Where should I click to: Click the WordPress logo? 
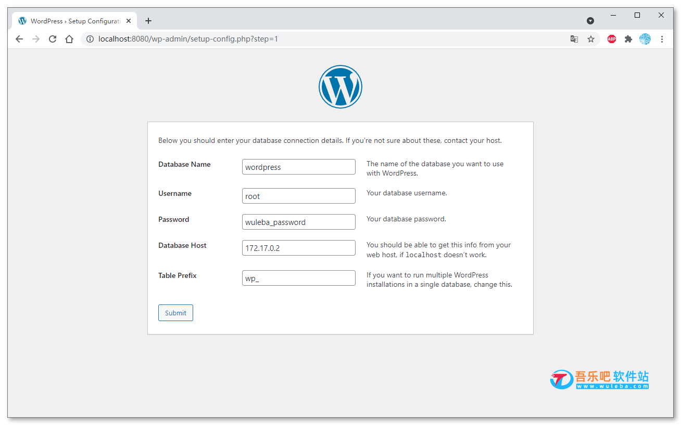coord(340,87)
